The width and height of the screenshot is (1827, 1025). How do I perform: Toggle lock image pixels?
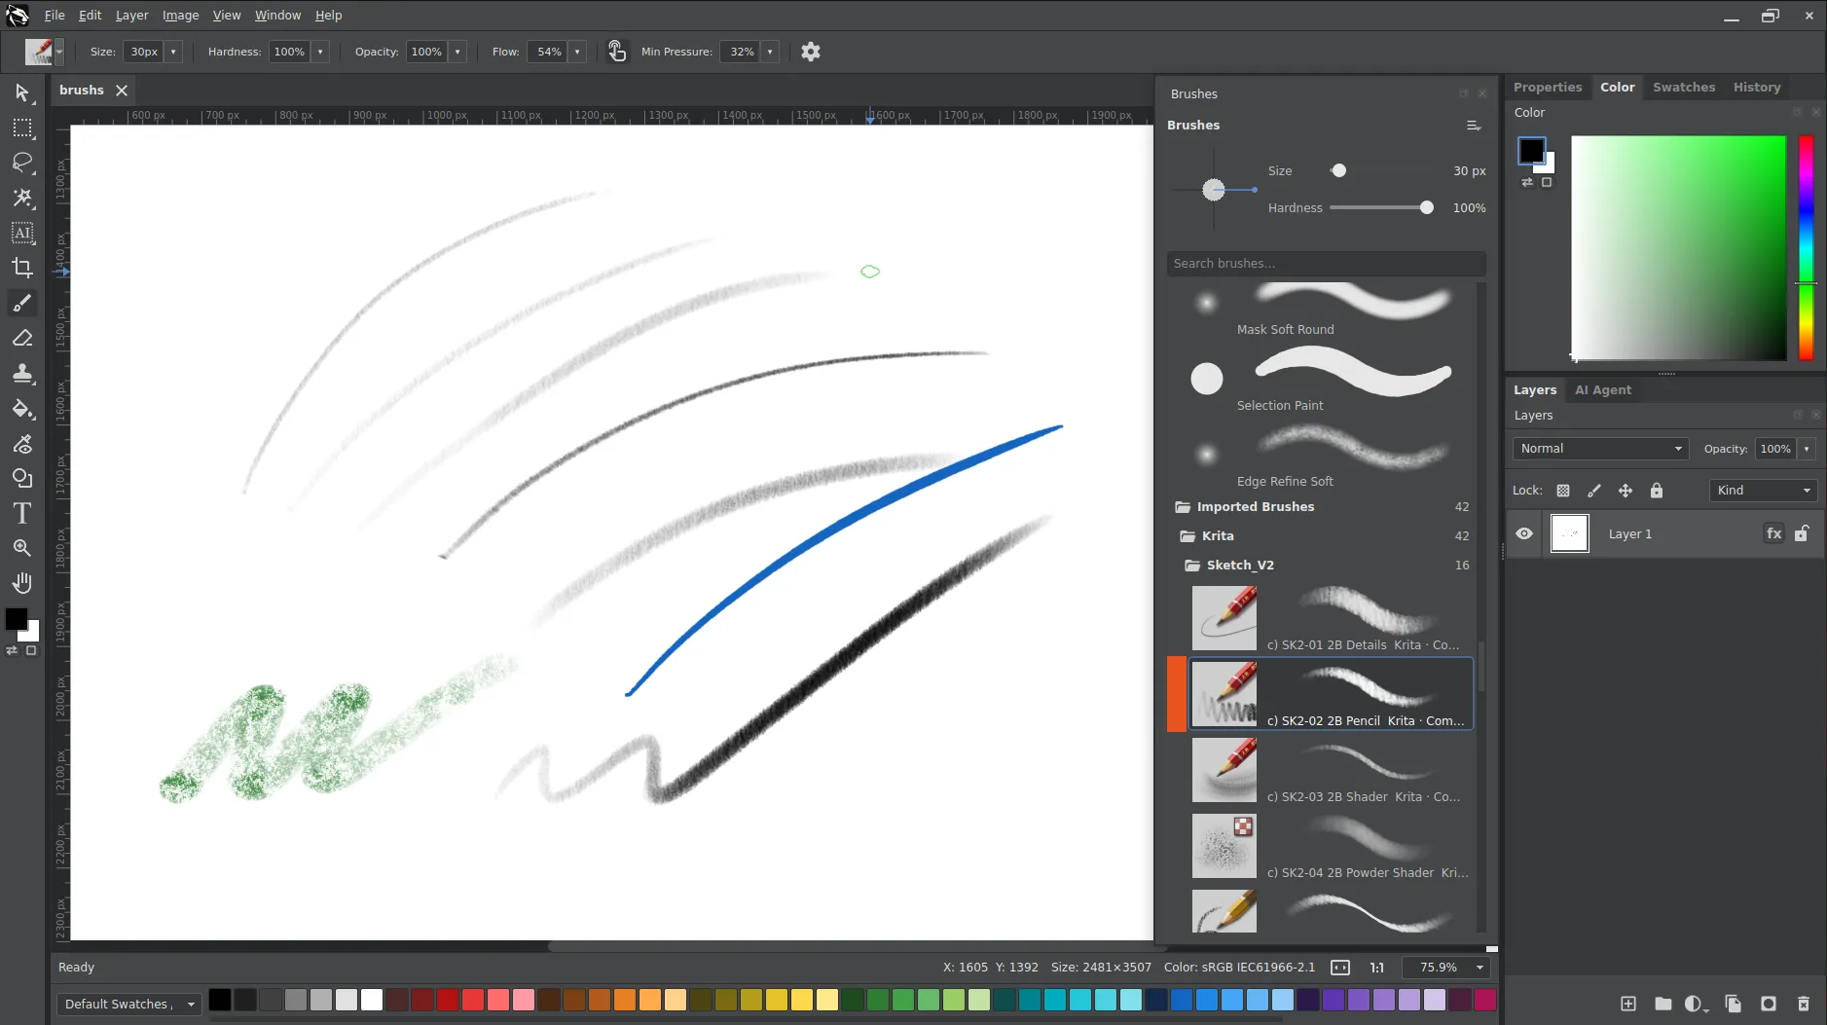[1594, 491]
